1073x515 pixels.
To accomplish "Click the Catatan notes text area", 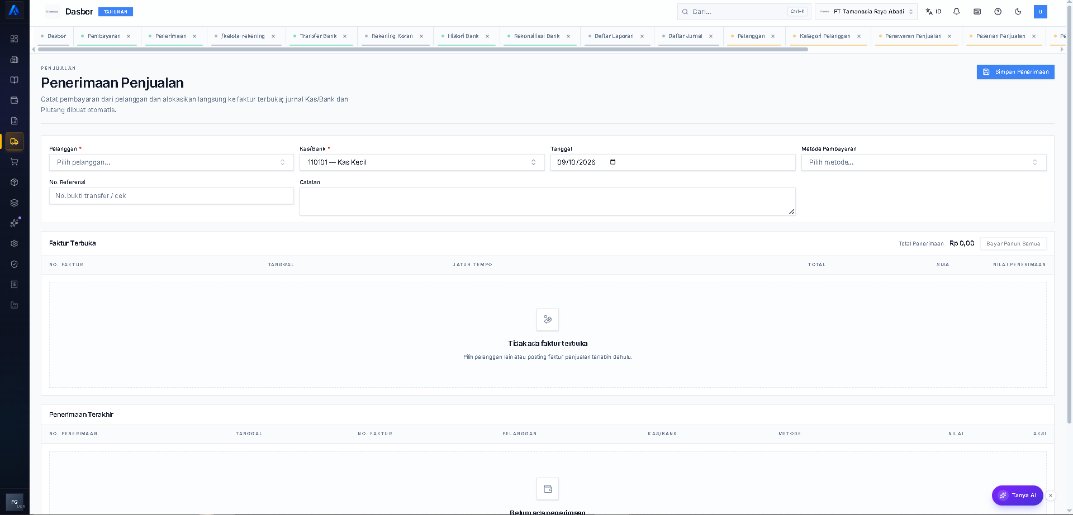I will [548, 201].
